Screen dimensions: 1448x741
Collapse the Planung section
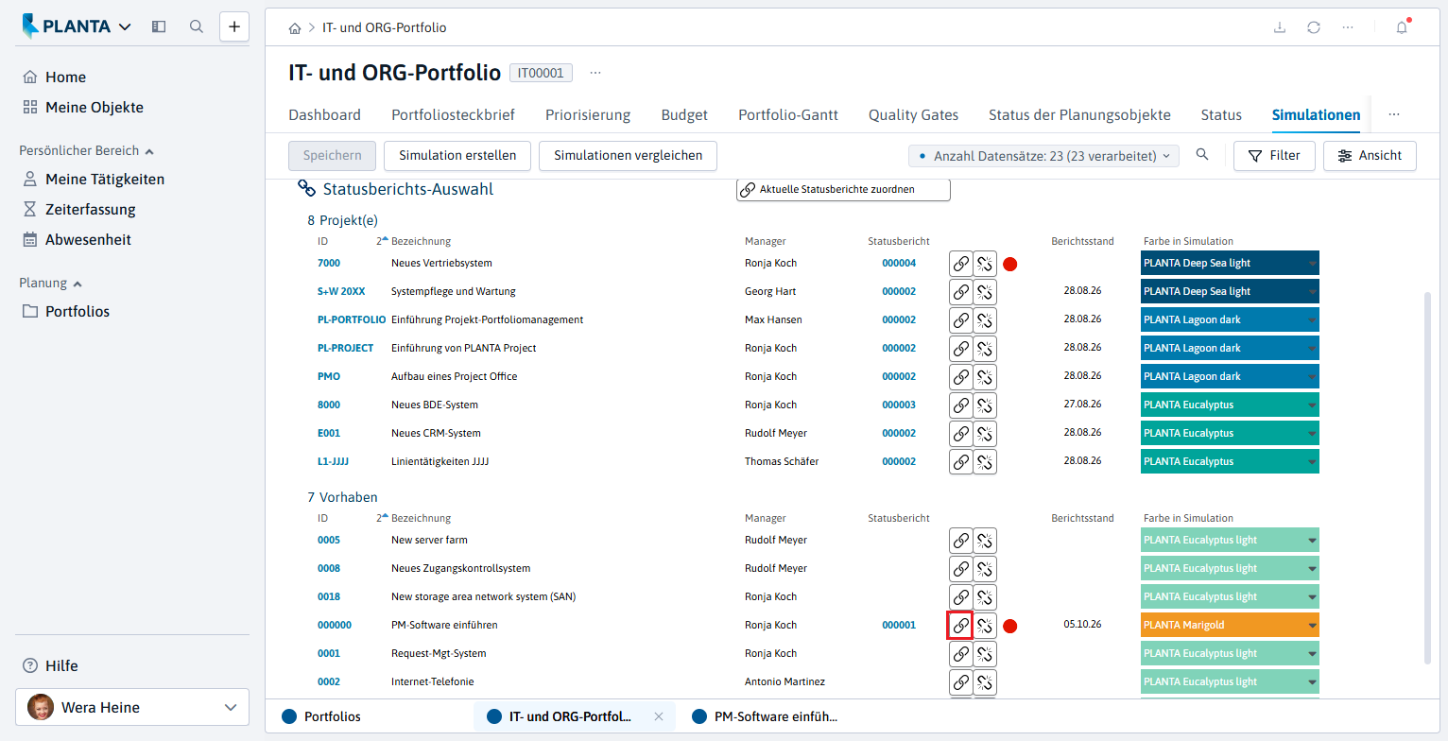78,284
